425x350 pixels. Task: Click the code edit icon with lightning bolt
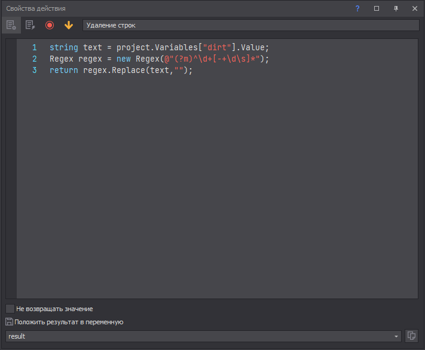[30, 25]
